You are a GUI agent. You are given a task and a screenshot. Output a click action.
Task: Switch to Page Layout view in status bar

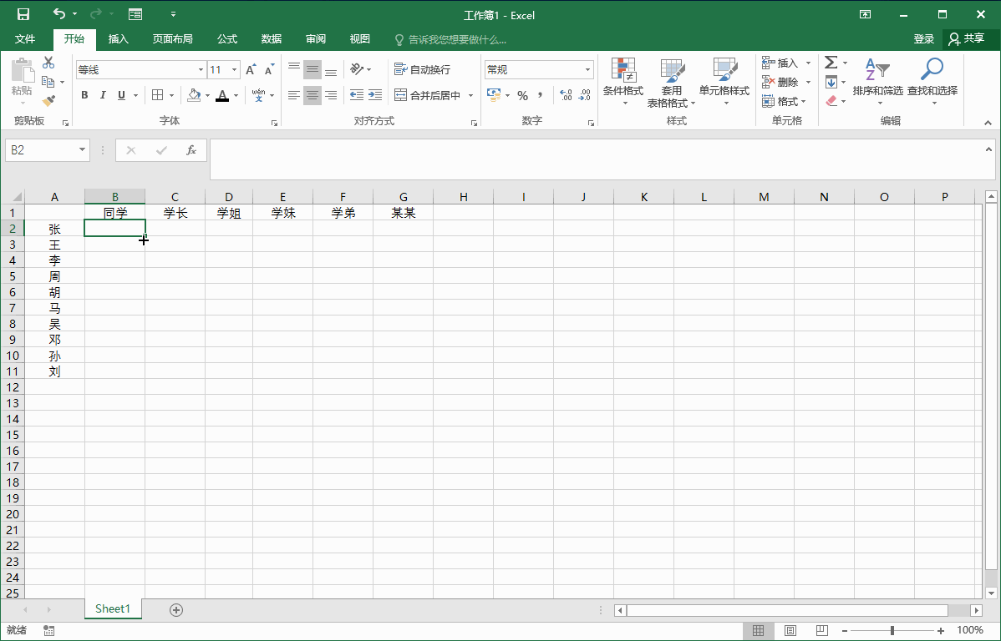pos(790,630)
